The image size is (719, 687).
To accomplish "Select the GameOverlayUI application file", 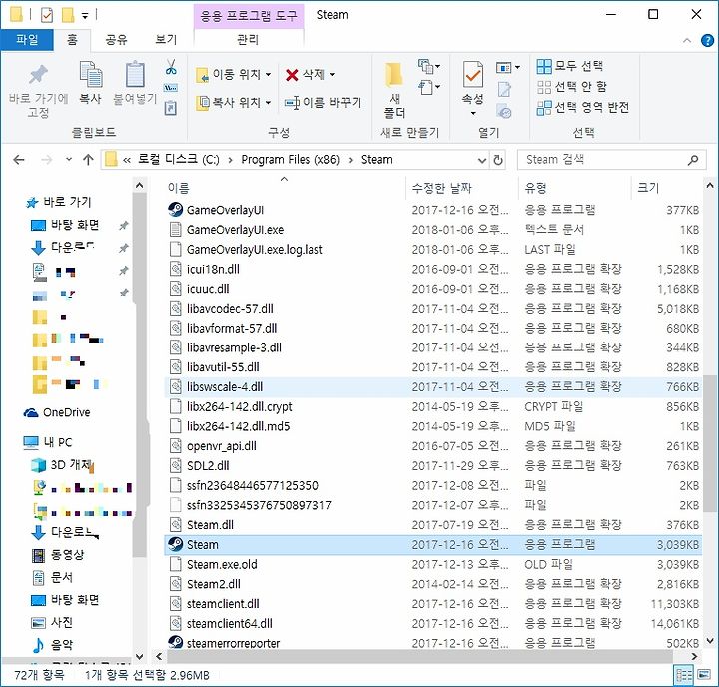I will (432, 210).
